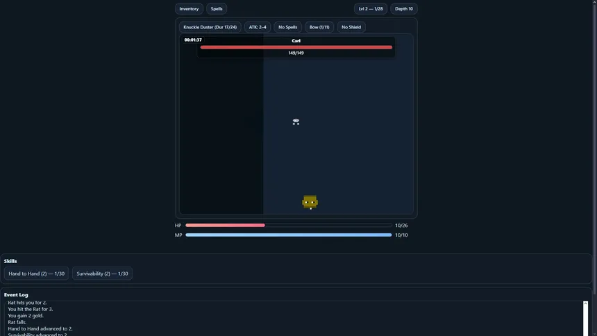The width and height of the screenshot is (597, 336).
Task: Click the No Spells chip
Action: tap(287, 27)
